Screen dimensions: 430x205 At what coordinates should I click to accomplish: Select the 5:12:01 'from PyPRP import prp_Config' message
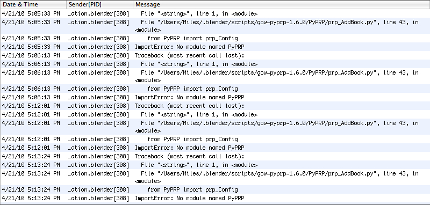pyautogui.click(x=192, y=140)
